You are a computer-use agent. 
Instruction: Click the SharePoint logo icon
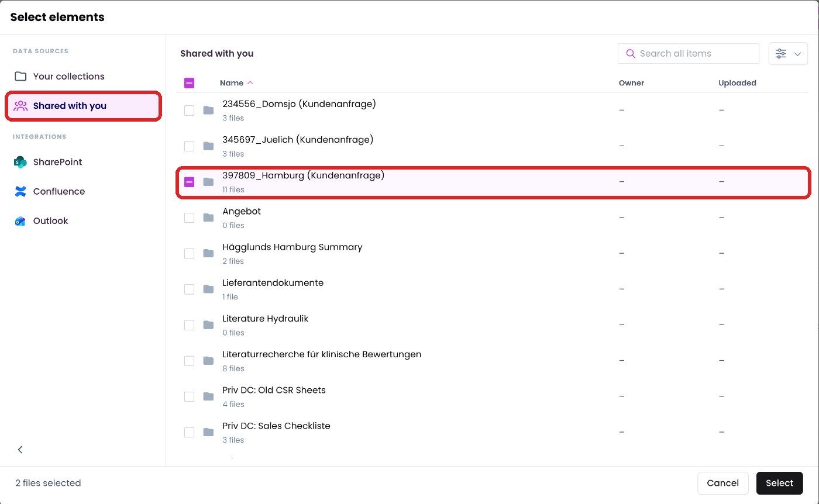coord(20,162)
